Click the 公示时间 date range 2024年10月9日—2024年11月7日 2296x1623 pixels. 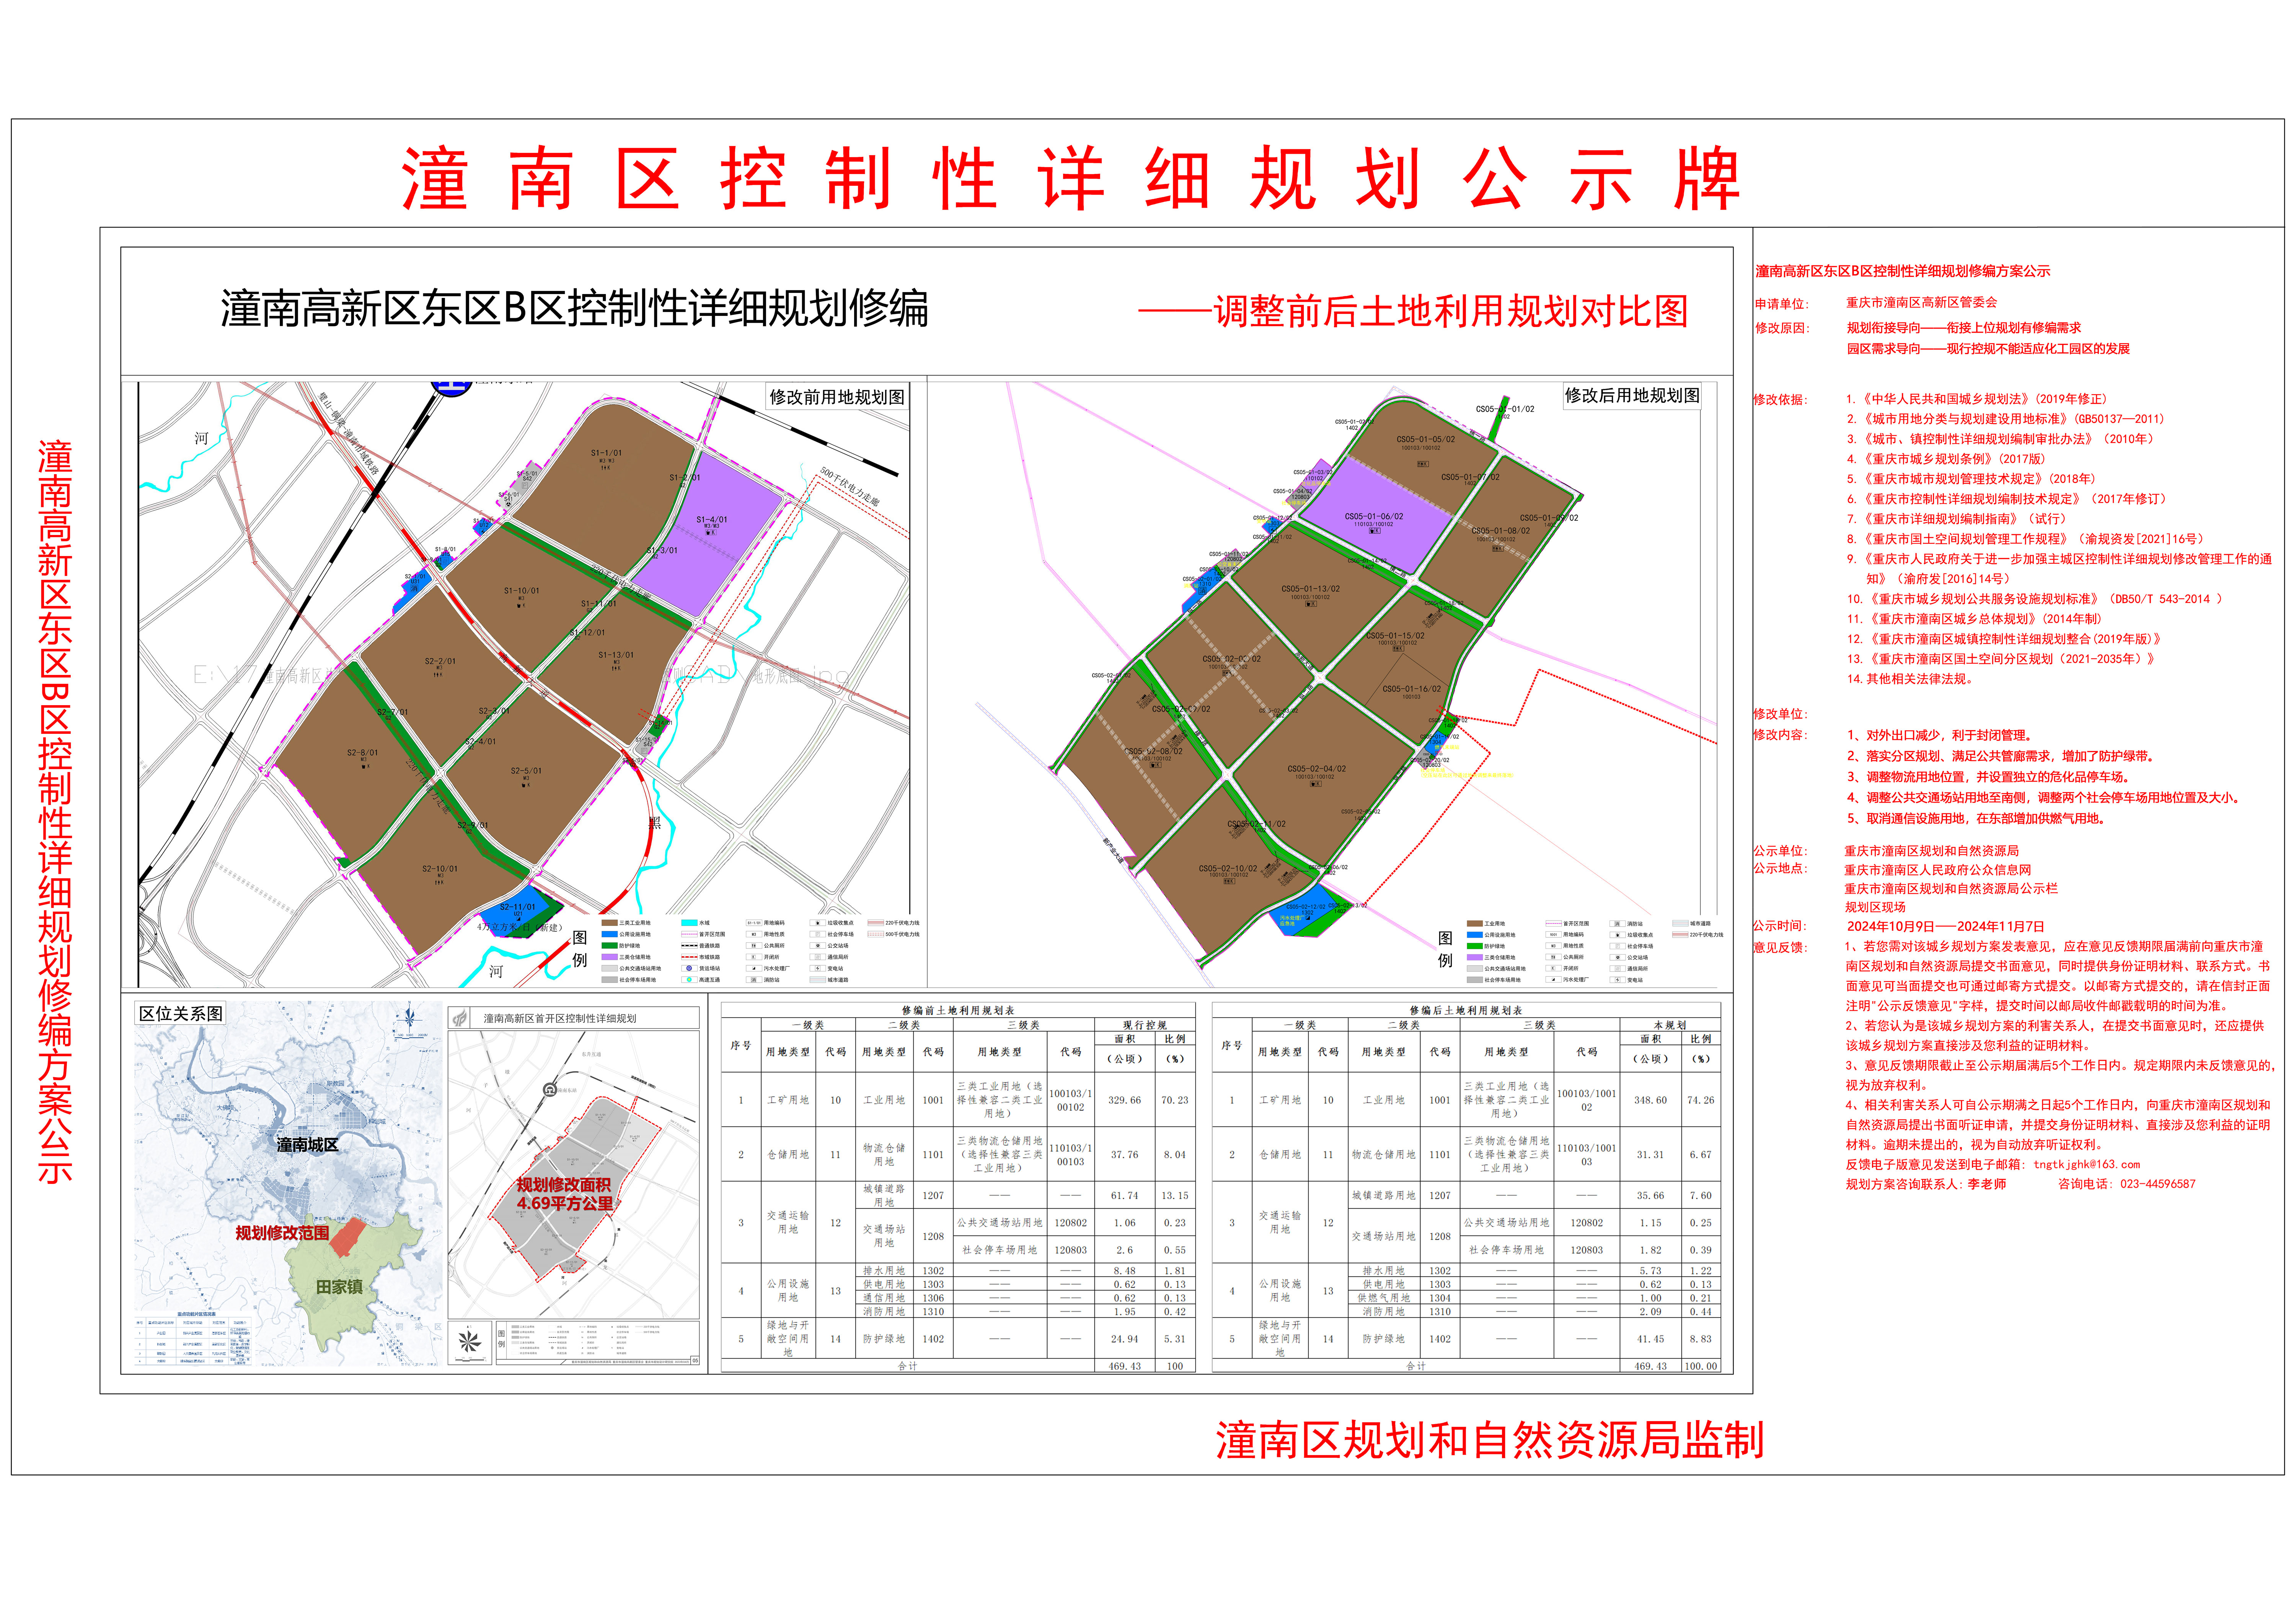point(1945,927)
